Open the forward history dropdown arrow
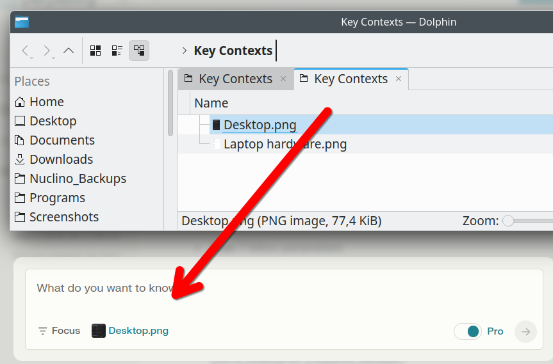The width and height of the screenshot is (553, 364). click(x=54, y=58)
